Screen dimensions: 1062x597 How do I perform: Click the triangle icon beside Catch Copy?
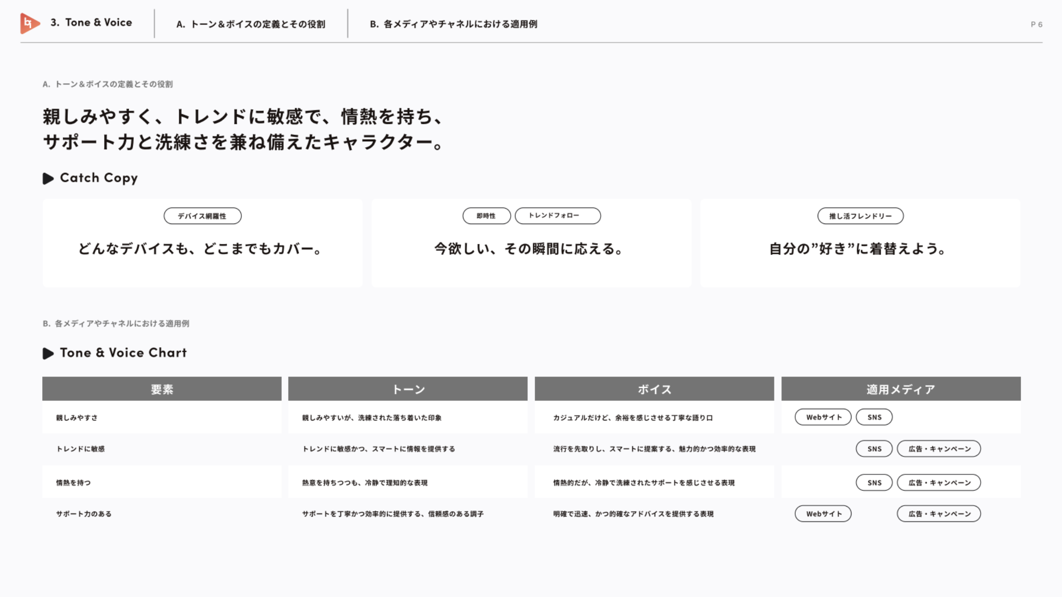click(48, 178)
